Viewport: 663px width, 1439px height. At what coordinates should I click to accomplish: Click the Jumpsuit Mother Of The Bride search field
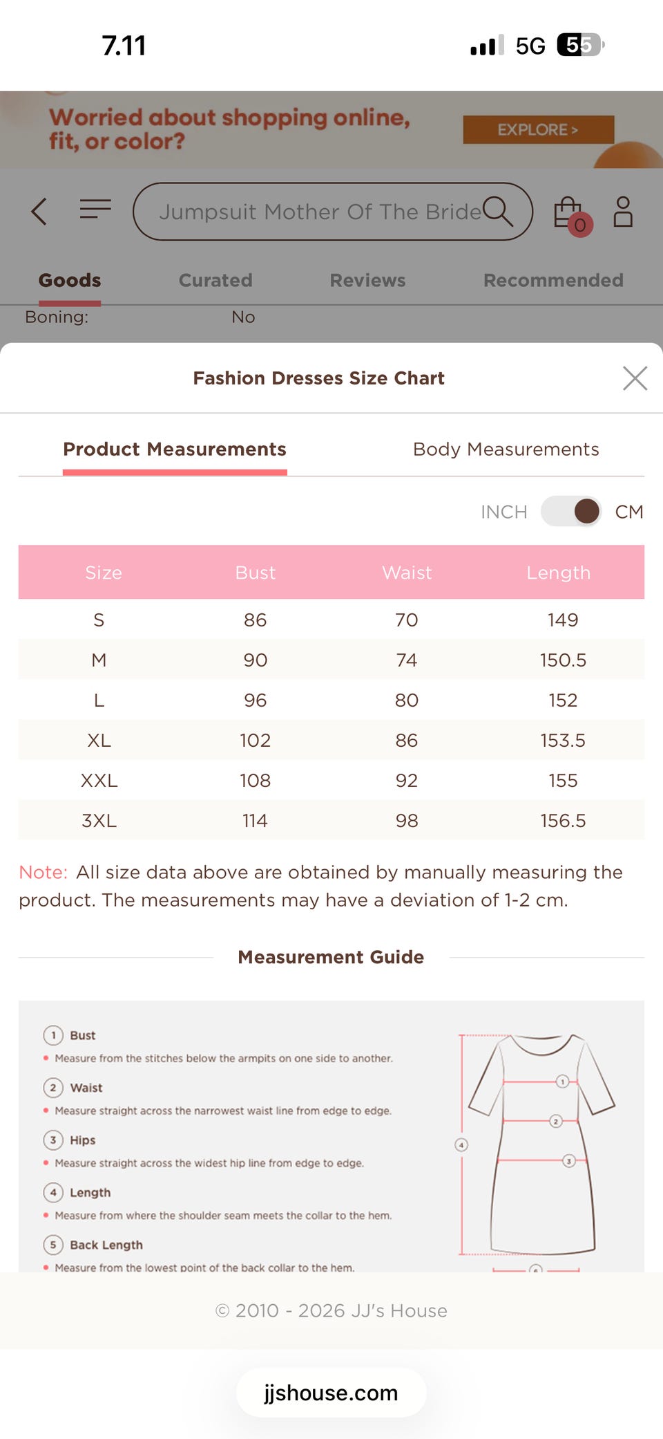coord(318,212)
